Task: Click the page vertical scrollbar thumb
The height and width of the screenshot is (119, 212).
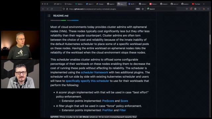Action: pyautogui.click(x=210, y=39)
